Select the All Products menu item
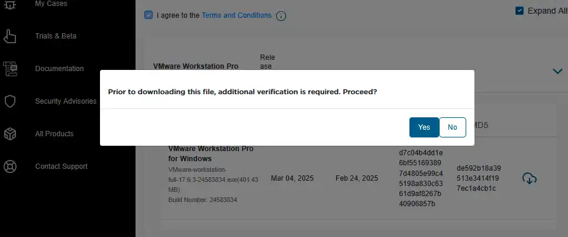Image resolution: width=568 pixels, height=237 pixels. point(54,134)
